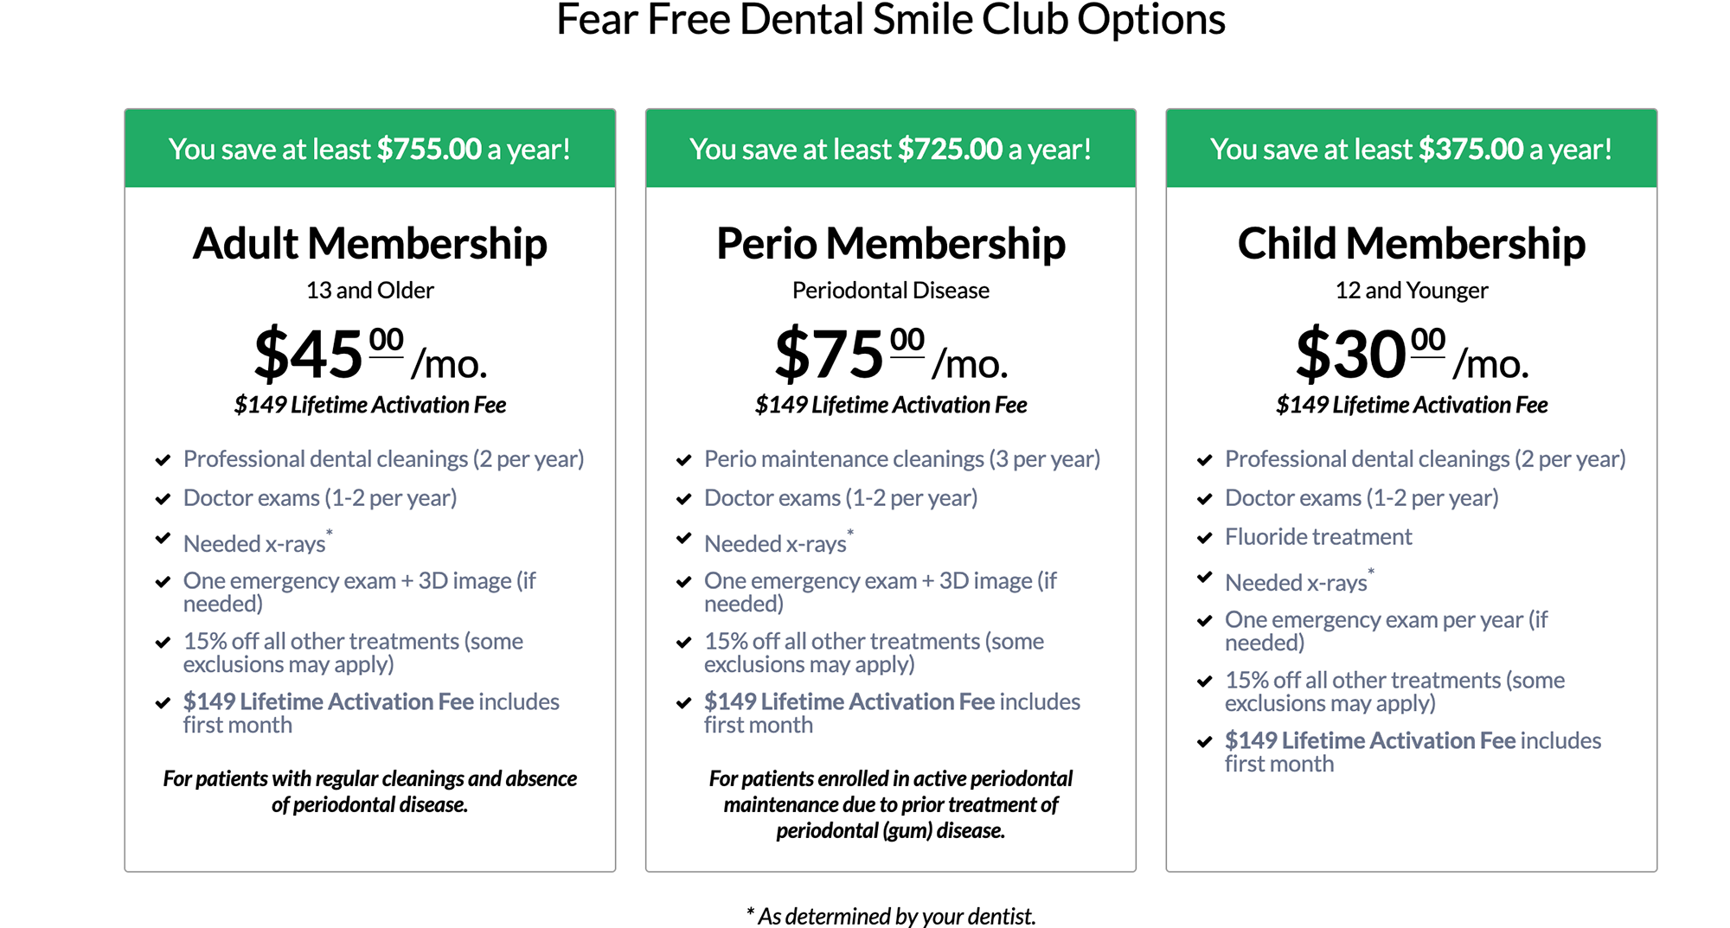The height and width of the screenshot is (928, 1730).
Task: Click the $375.00 savings green banner
Action: coord(1412,149)
